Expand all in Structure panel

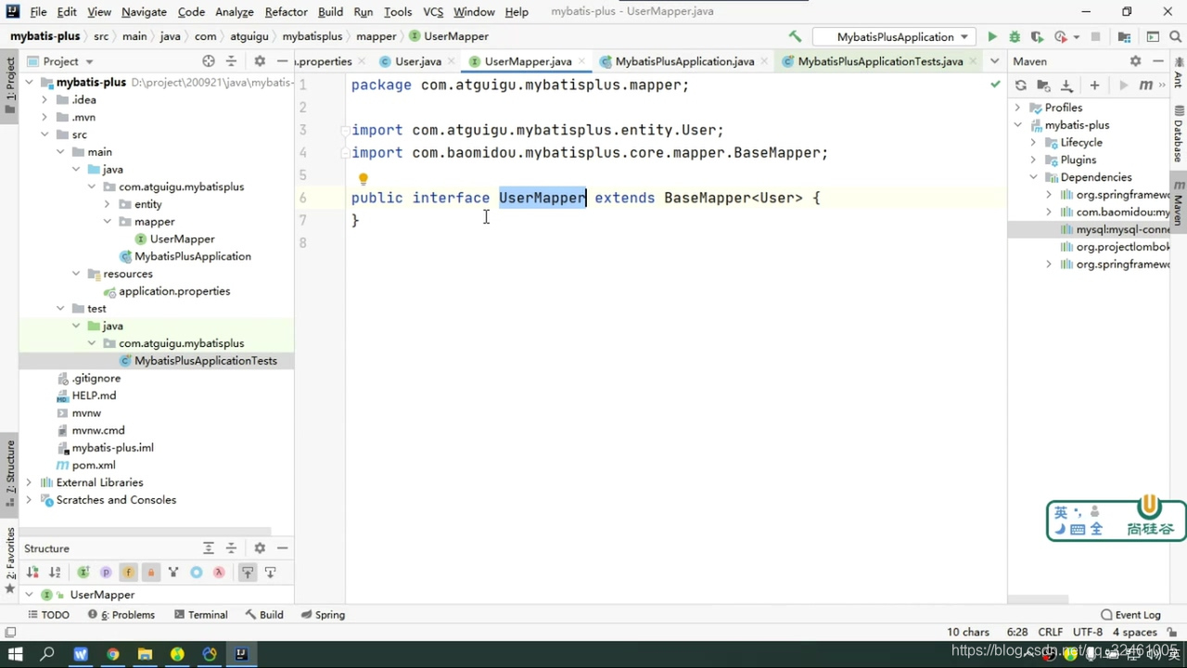click(209, 548)
